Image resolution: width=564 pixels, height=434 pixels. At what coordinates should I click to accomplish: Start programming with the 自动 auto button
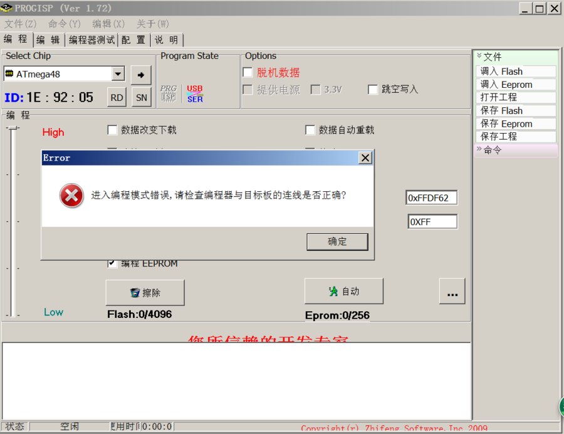pyautogui.click(x=343, y=290)
